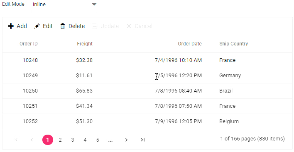
Task: Click France in order 10251 row
Action: [x=228, y=106]
